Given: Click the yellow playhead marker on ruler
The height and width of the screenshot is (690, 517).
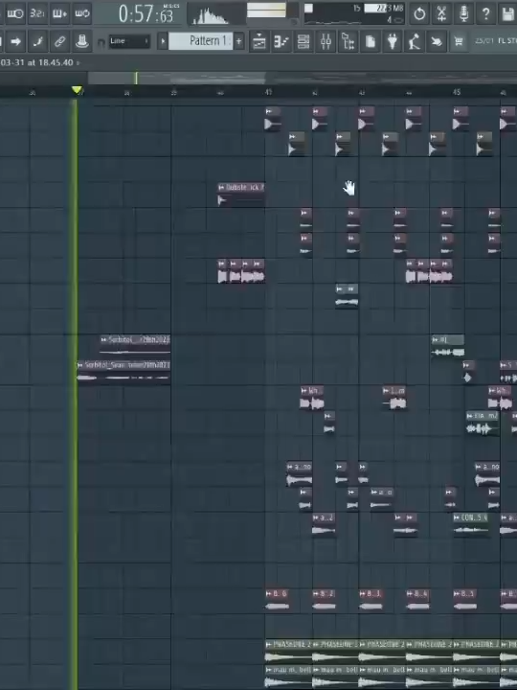Looking at the screenshot, I should point(77,90).
